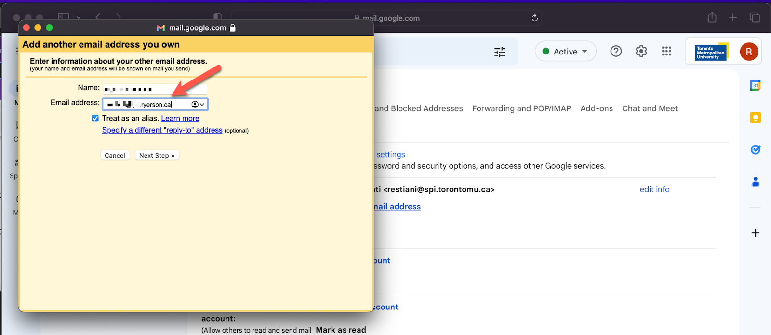Uncheck the Treat as an alias checkbox

pyautogui.click(x=95, y=119)
